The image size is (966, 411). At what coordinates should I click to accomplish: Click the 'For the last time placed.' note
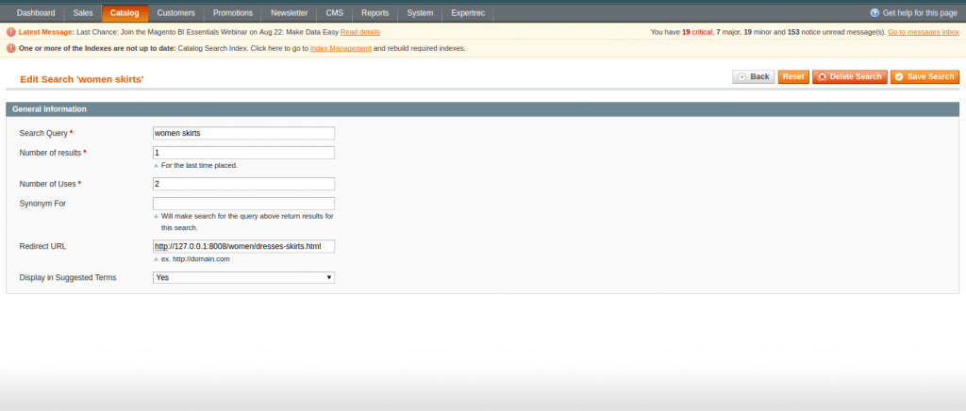[199, 166]
